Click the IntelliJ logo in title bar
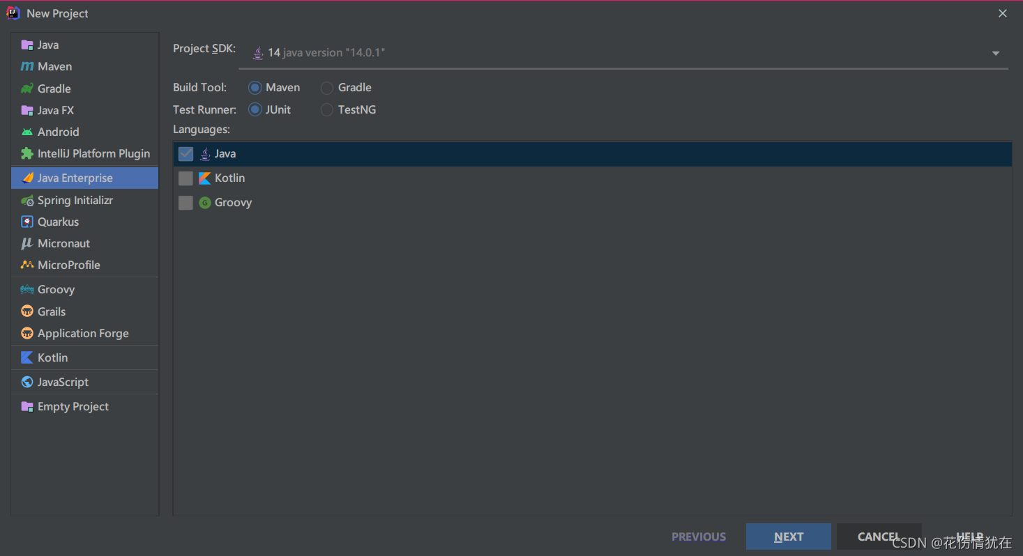Image resolution: width=1023 pixels, height=556 pixels. click(x=13, y=13)
